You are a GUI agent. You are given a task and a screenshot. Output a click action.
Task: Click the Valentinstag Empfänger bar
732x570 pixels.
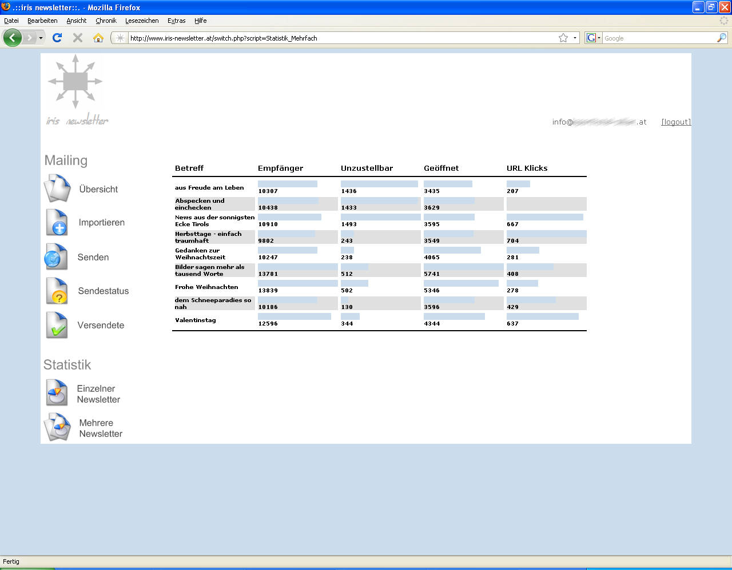click(x=294, y=316)
